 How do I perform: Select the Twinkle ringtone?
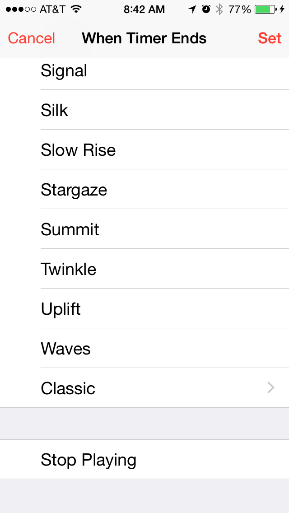[x=69, y=269]
